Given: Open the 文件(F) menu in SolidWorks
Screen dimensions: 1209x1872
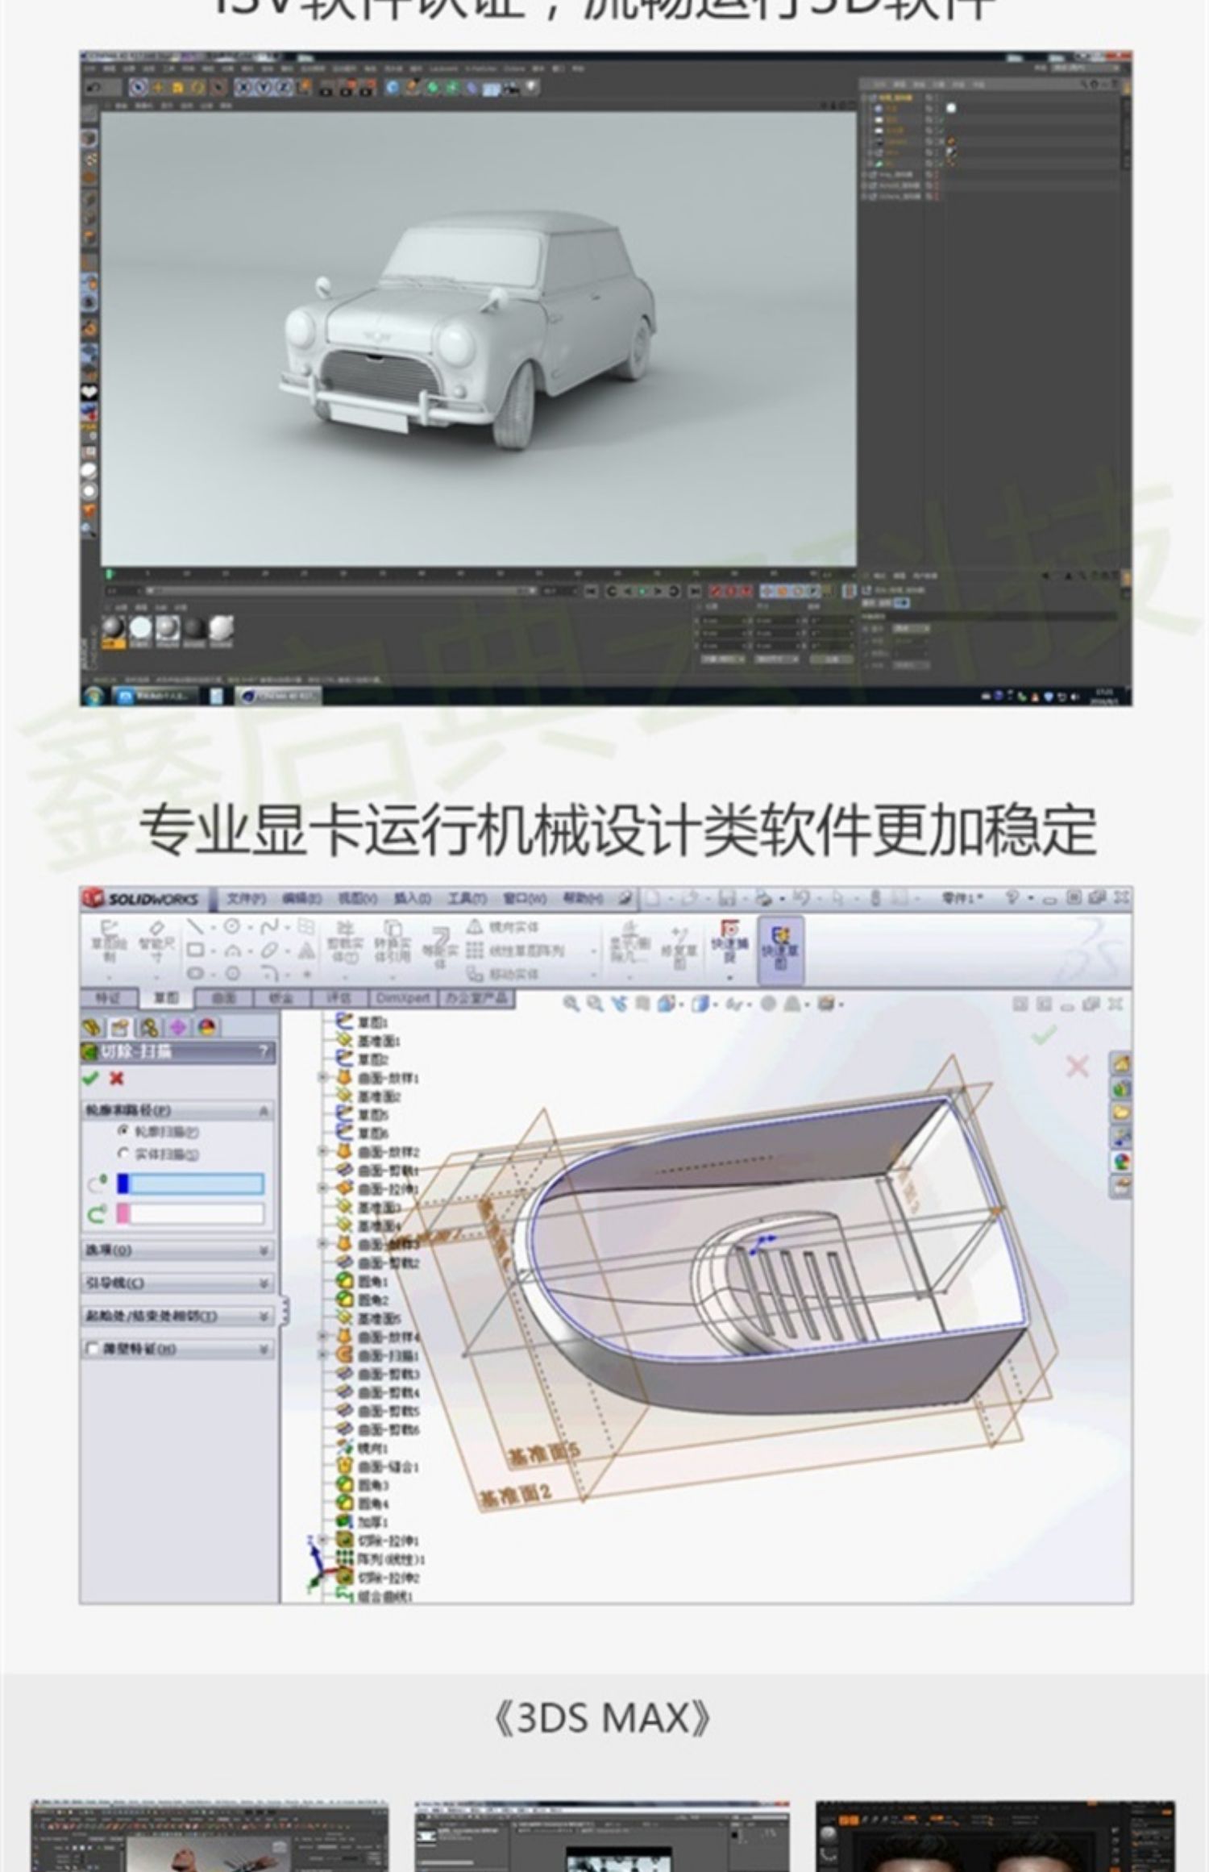Looking at the screenshot, I should (246, 899).
